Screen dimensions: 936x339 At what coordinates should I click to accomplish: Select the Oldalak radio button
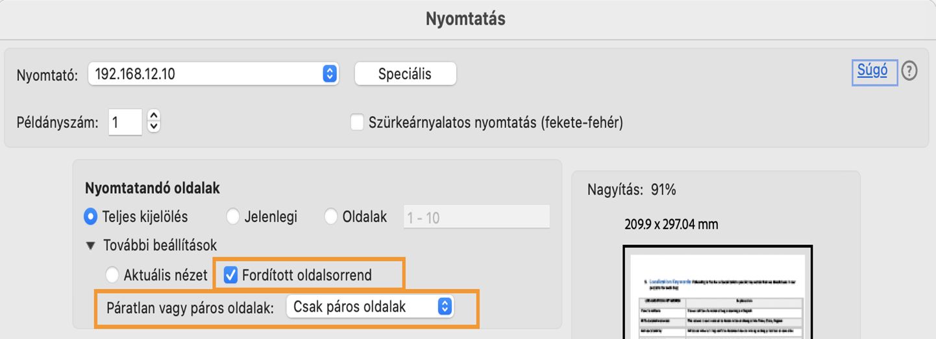[332, 216]
